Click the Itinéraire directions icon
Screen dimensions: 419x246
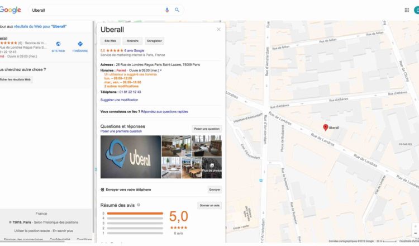pyautogui.click(x=80, y=44)
